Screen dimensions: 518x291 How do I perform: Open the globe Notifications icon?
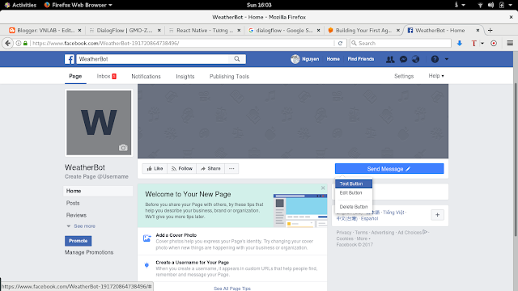pos(415,59)
